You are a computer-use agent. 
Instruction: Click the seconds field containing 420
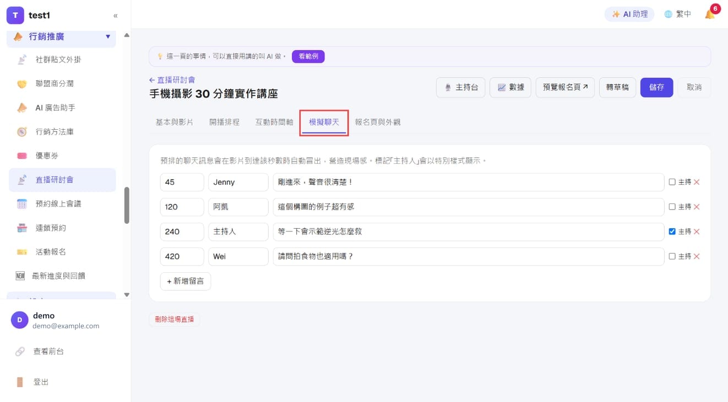[x=182, y=256]
